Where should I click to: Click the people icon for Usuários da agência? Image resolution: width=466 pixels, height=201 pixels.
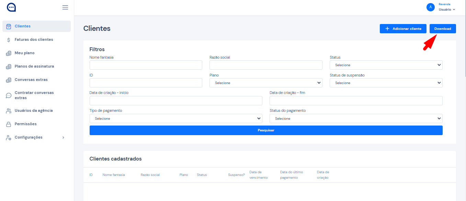[x=9, y=111]
